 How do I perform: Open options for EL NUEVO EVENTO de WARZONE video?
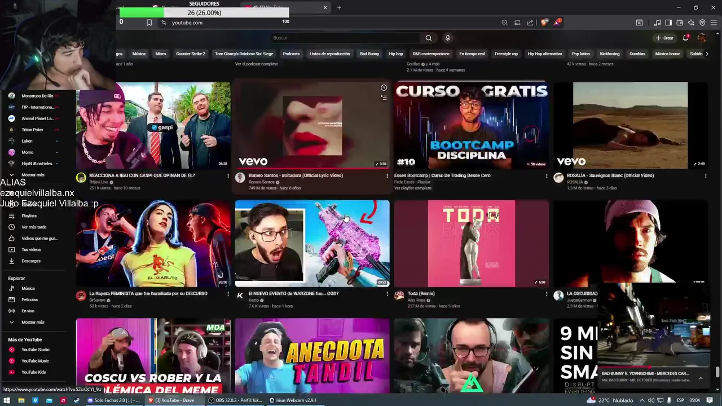click(387, 294)
